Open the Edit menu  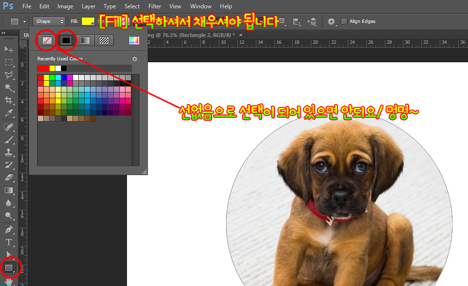pos(44,6)
